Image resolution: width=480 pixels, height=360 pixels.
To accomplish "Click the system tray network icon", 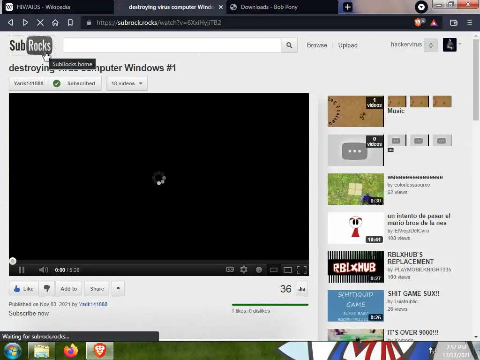I will (x=433, y=351).
